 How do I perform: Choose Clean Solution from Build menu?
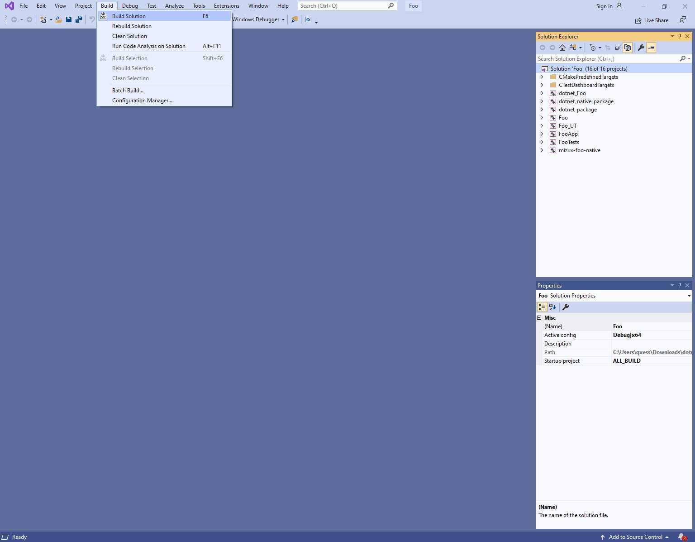tap(164, 36)
